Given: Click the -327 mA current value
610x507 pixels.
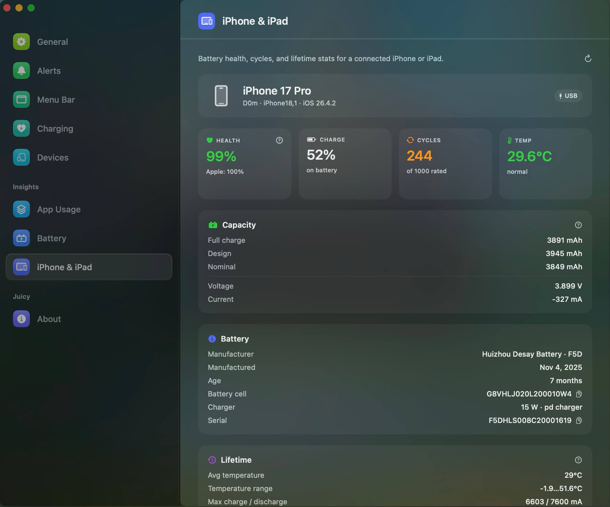Looking at the screenshot, I should coord(567,299).
